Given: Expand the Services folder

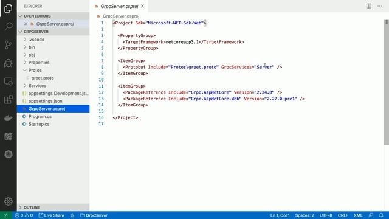Looking at the screenshot, I should (53, 86).
